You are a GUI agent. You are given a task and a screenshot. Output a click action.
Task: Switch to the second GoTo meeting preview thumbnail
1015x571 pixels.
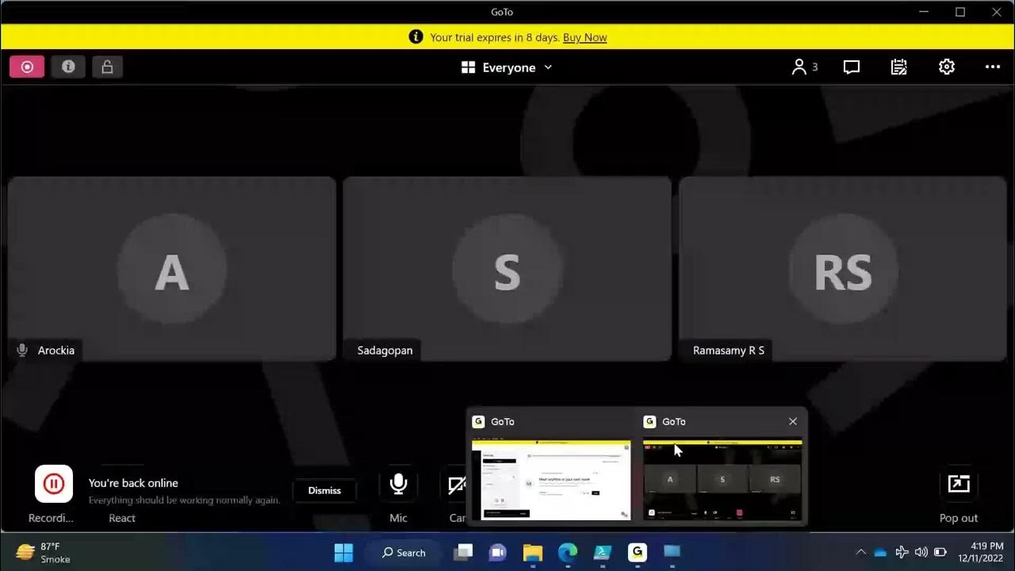pos(722,480)
